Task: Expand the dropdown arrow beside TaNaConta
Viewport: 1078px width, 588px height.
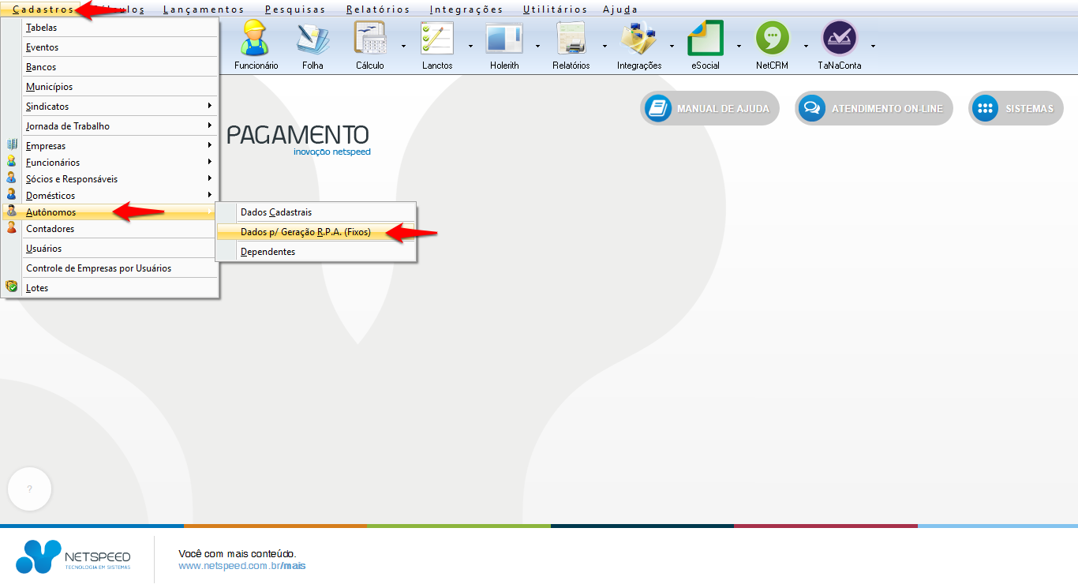Action: pos(873,46)
